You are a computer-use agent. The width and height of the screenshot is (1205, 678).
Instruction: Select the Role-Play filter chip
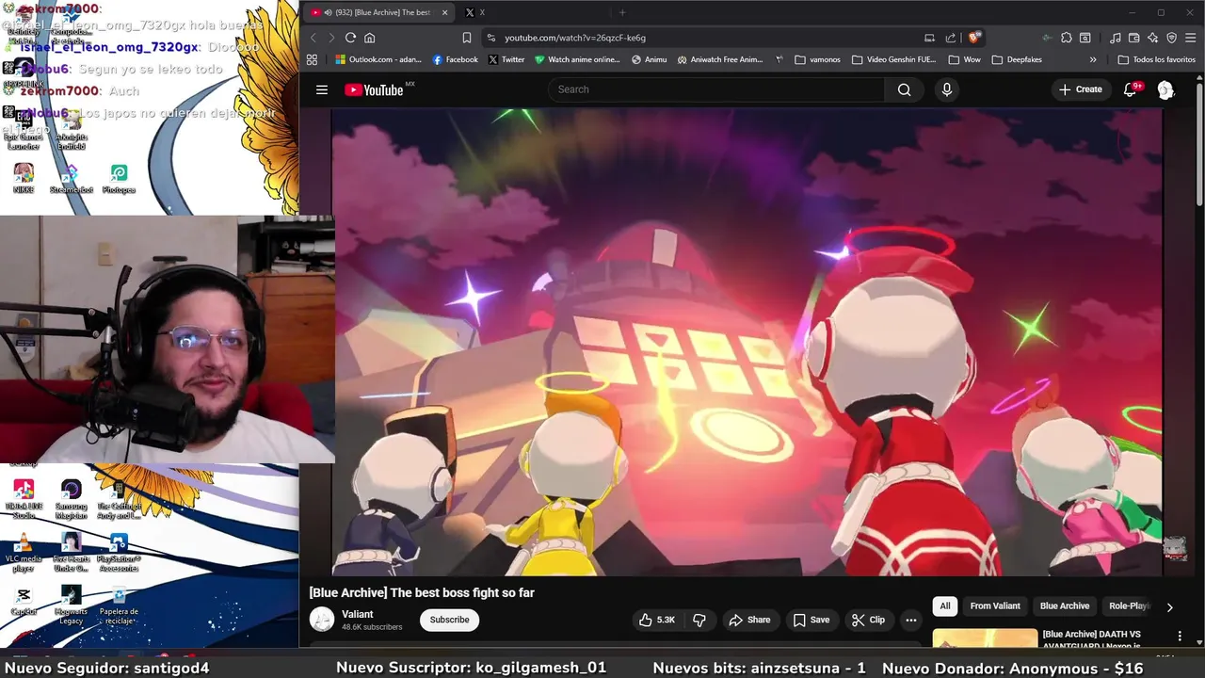click(1128, 606)
